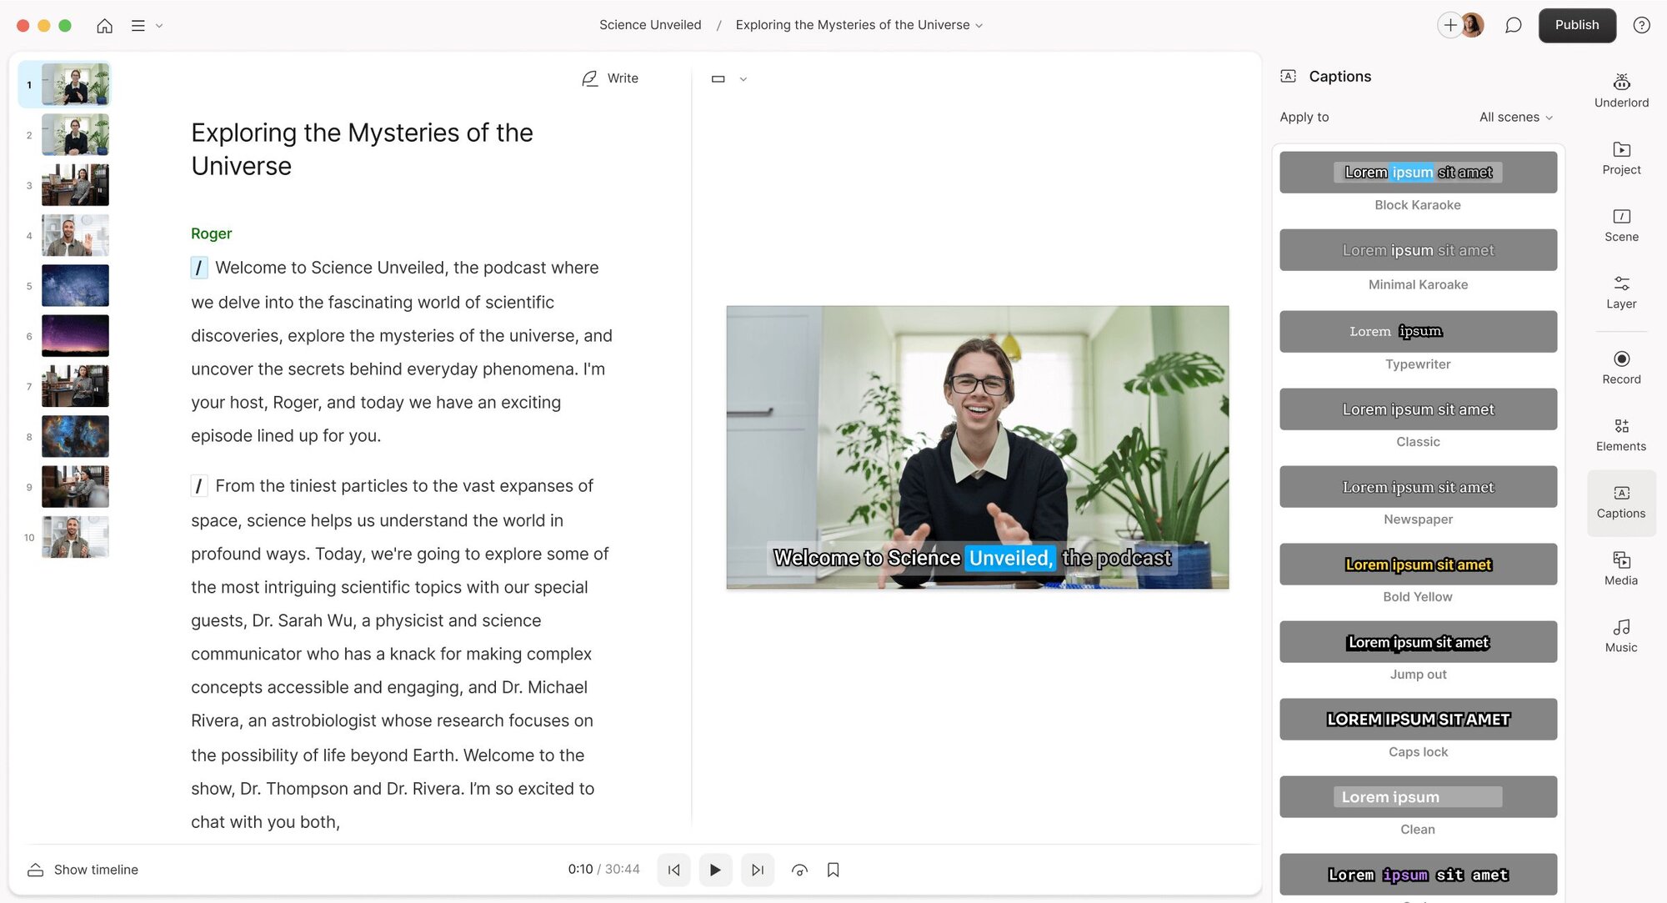Open the Record panel
Image resolution: width=1667 pixels, height=903 pixels.
1620,367
